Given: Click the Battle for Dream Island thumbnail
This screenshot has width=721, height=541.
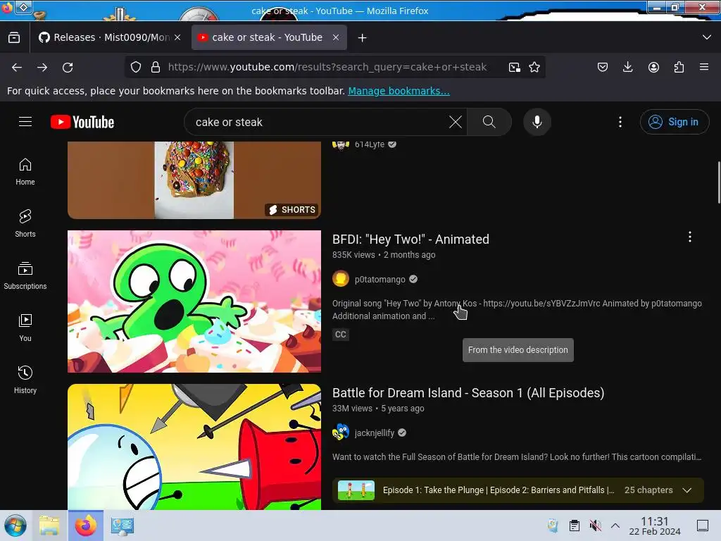Looking at the screenshot, I should click(x=194, y=447).
